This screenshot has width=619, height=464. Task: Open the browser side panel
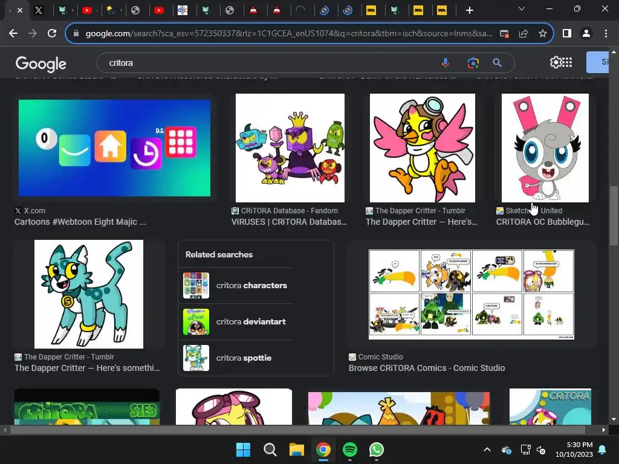(x=567, y=34)
